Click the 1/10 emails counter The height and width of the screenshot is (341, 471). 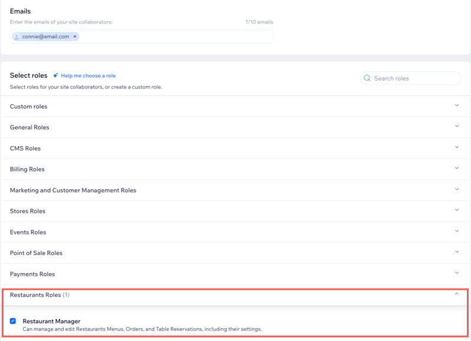(x=259, y=22)
